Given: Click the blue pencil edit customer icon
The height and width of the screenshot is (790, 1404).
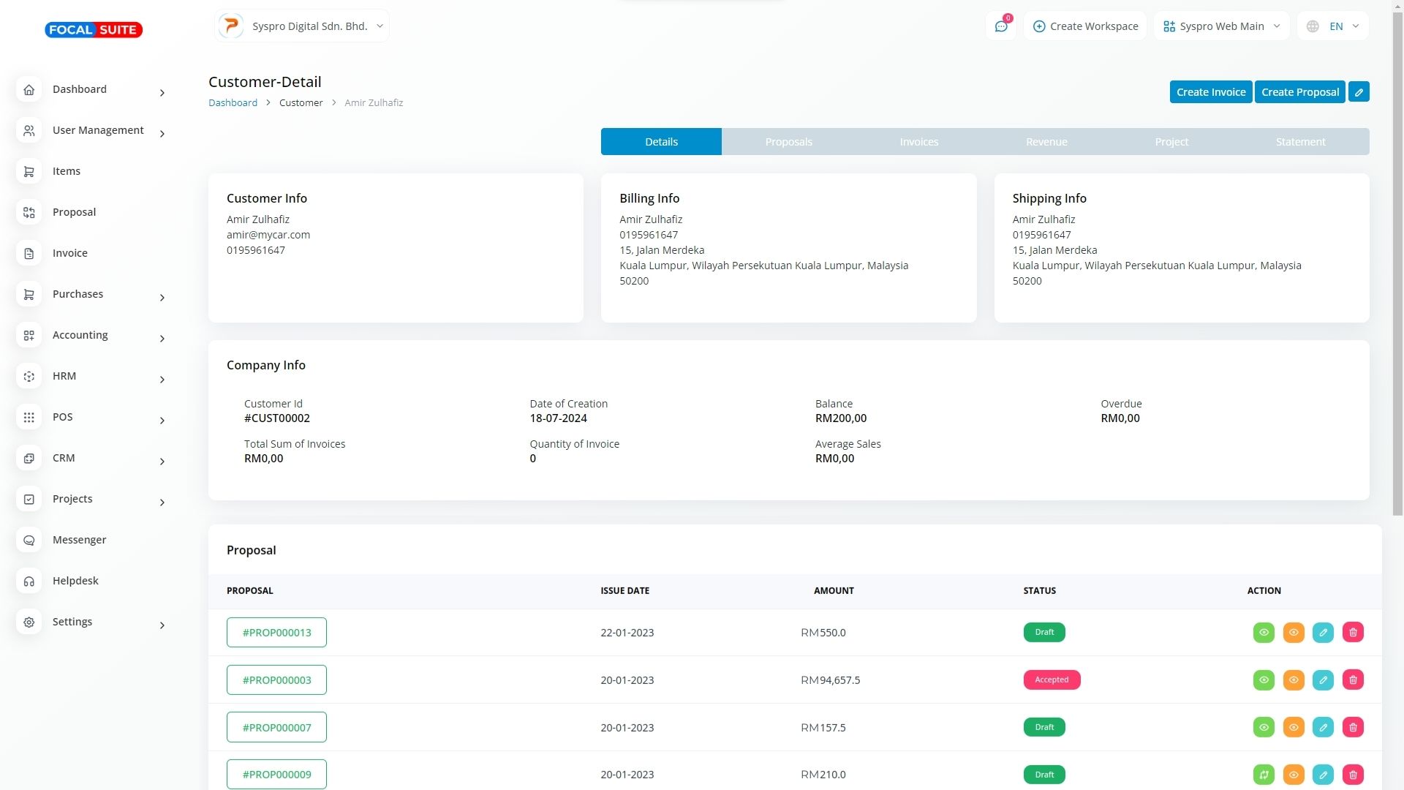Looking at the screenshot, I should (1359, 92).
